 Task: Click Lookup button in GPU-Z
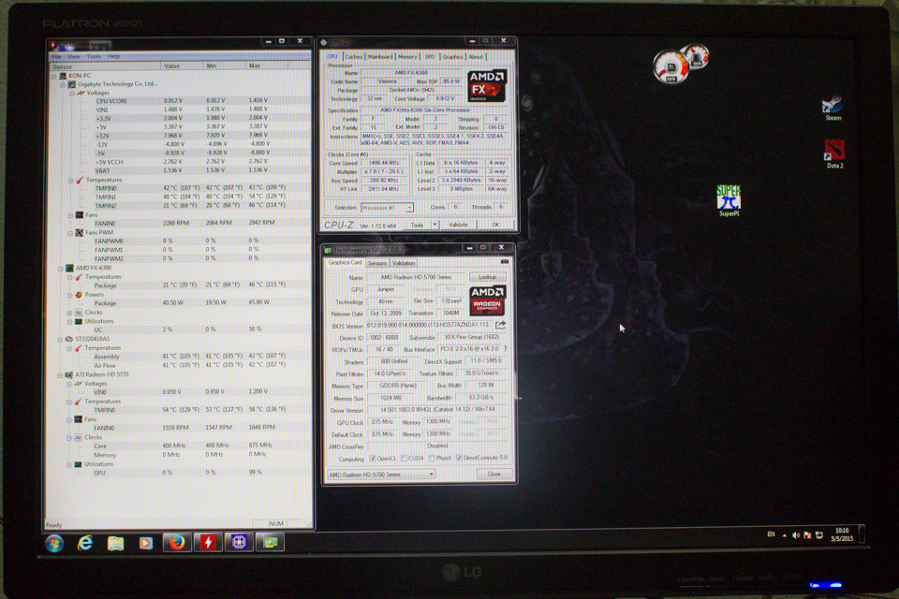487,277
